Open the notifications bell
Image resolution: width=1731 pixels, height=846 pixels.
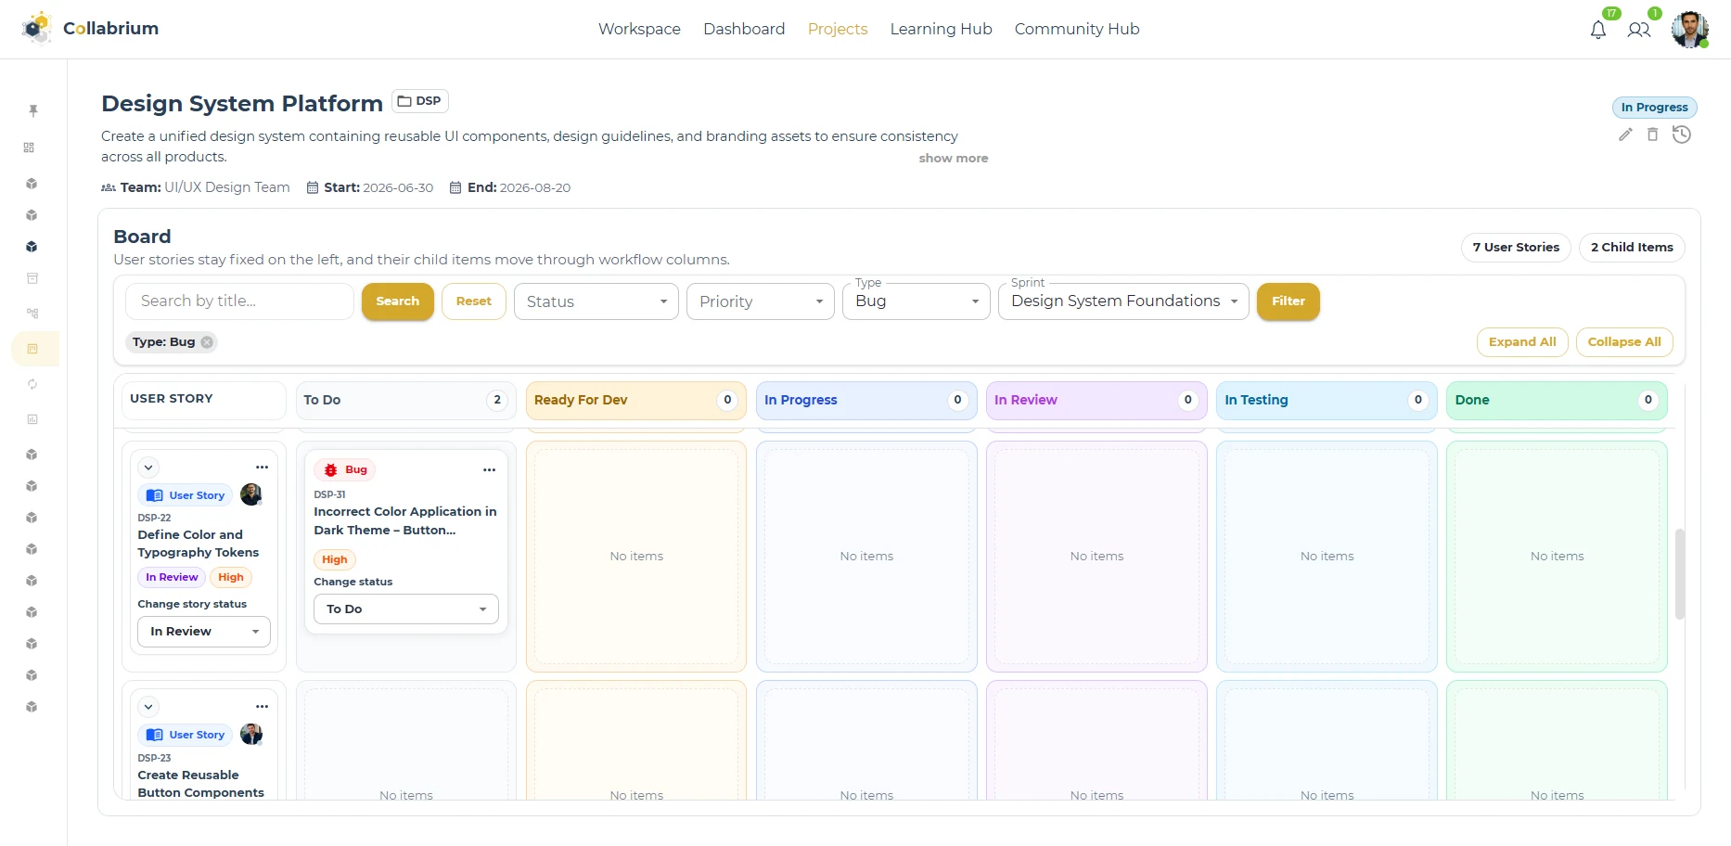[1597, 30]
